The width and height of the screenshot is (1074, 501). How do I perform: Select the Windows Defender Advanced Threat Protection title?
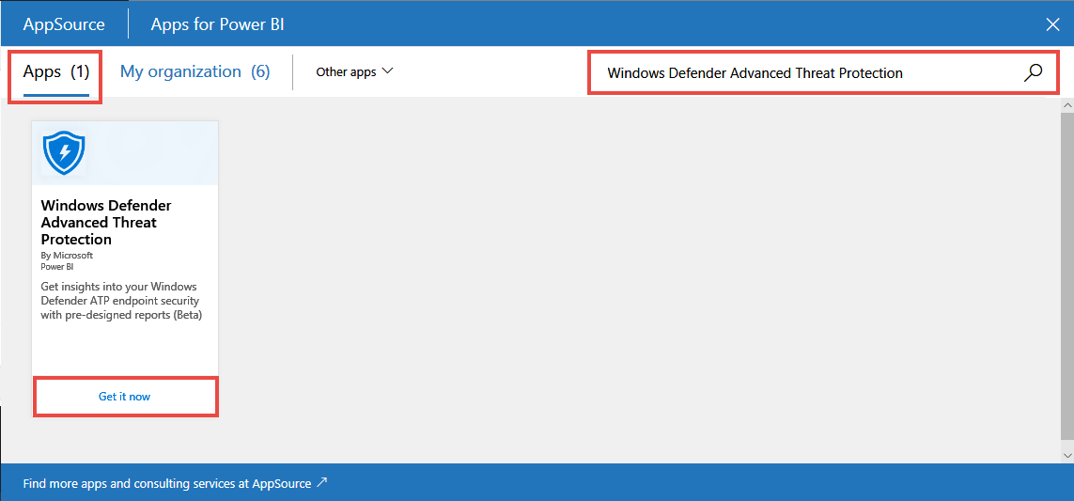pos(106,222)
